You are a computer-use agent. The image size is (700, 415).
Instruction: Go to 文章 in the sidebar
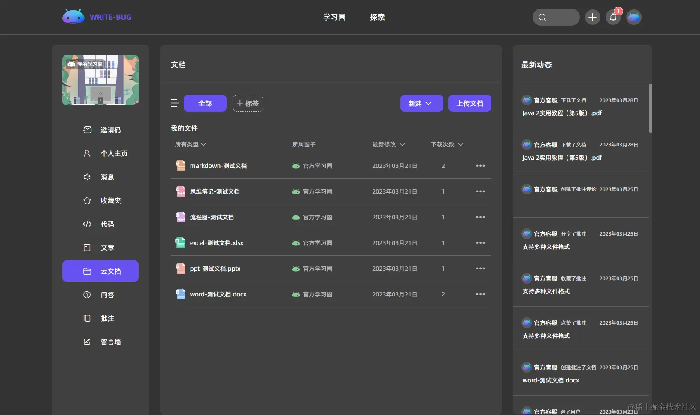[x=100, y=248]
